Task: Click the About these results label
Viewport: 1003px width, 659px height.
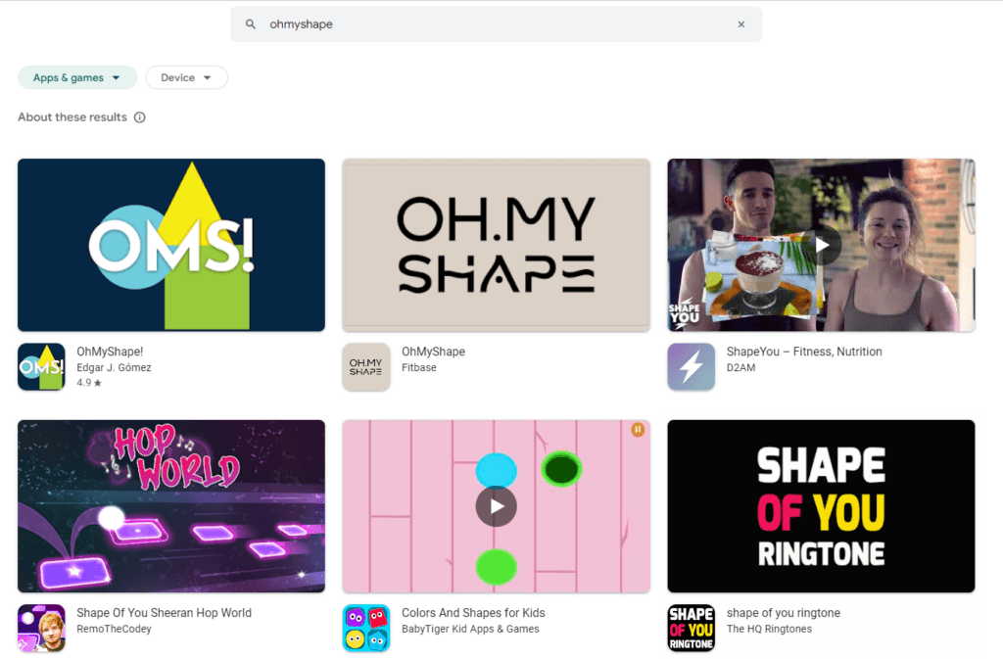Action: [x=72, y=117]
